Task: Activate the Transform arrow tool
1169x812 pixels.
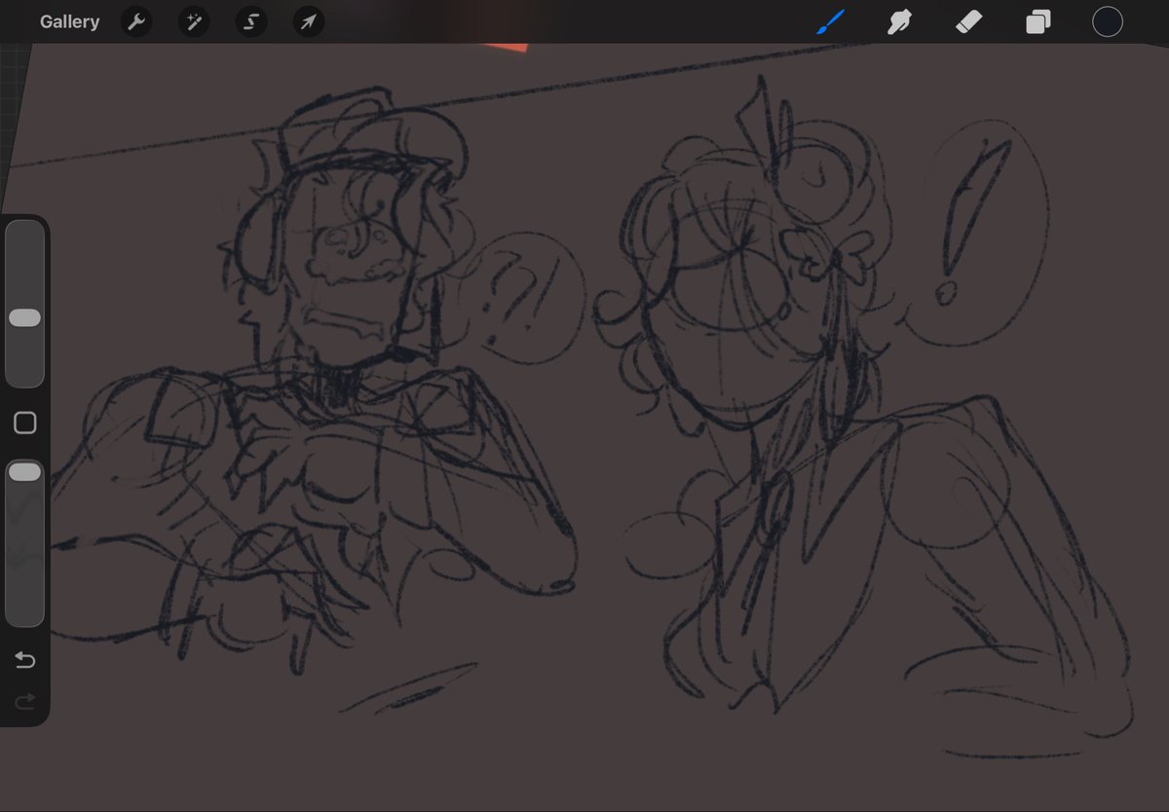Action: tap(309, 21)
